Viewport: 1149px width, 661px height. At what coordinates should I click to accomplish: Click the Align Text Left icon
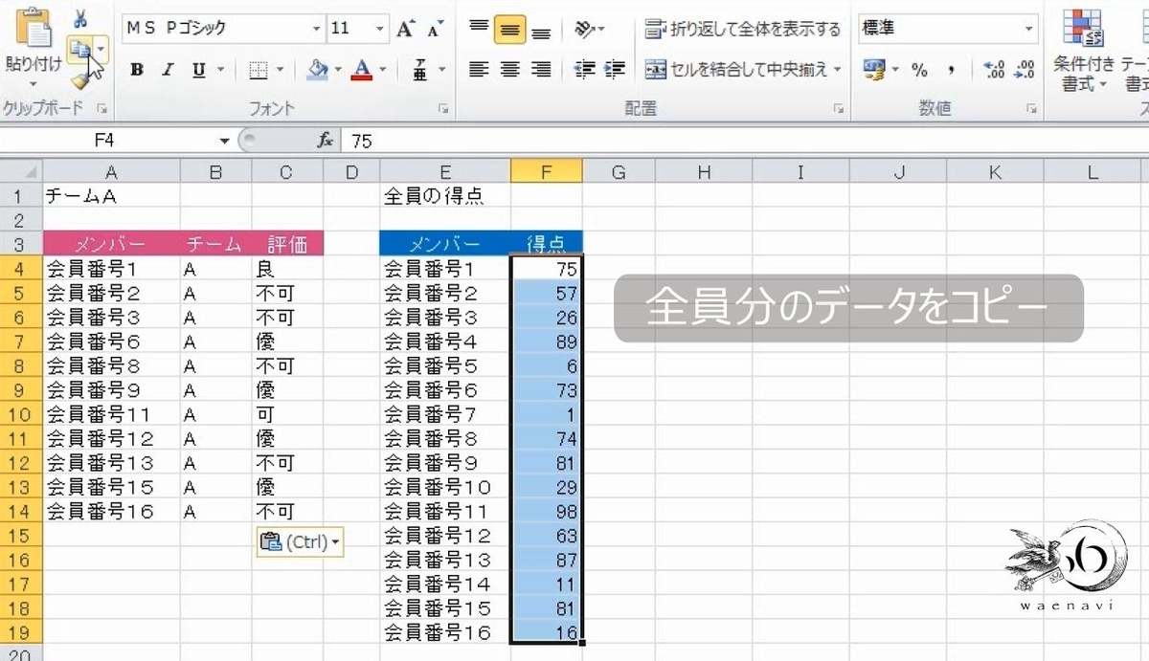click(x=479, y=70)
